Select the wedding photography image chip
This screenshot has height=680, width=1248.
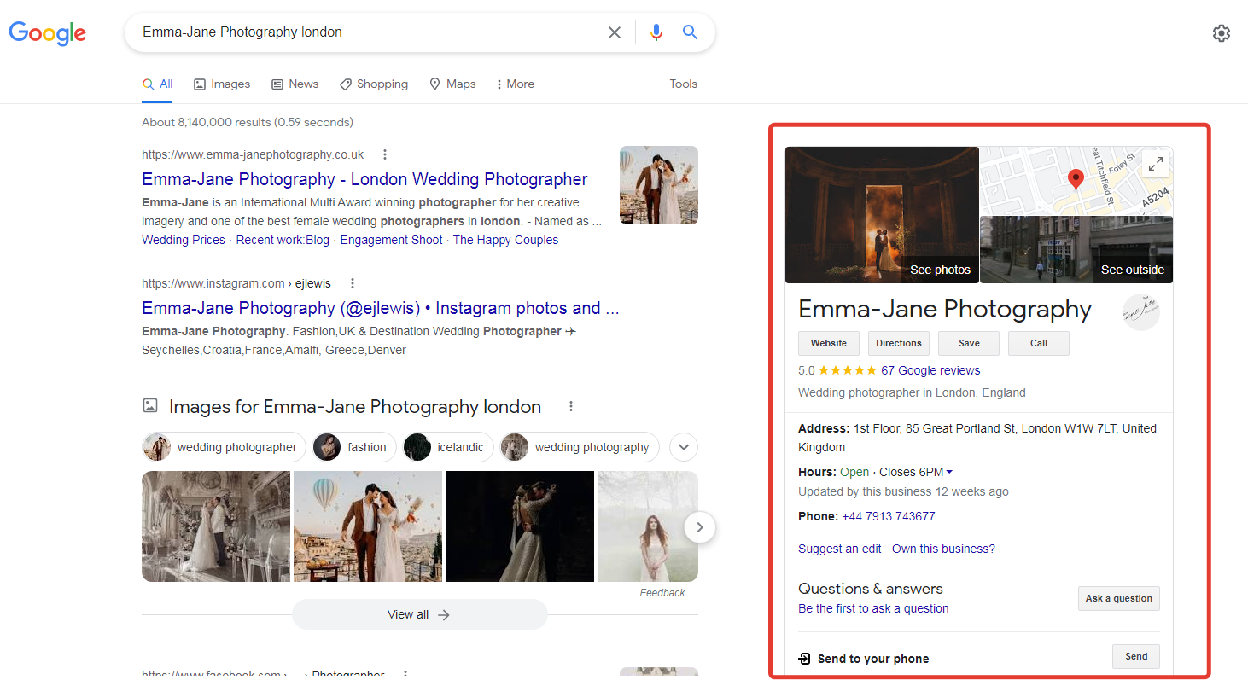coord(580,447)
